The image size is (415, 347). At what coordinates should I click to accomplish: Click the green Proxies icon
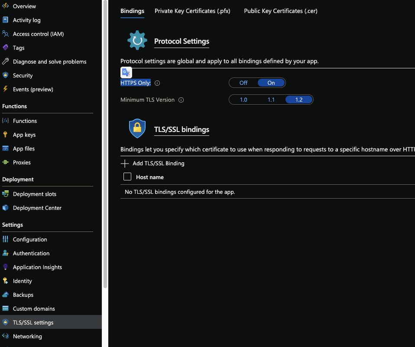pos(5,162)
